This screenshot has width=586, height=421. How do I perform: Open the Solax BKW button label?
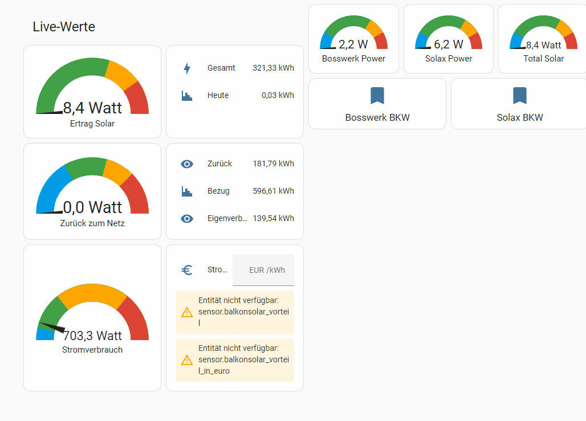[519, 118]
